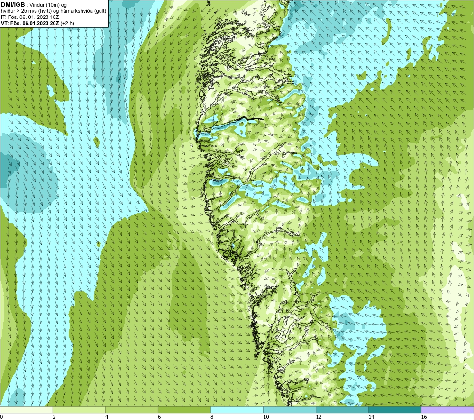
Task: Click the light cyan 8–10 m/s legend swatch
Action: coord(237,410)
